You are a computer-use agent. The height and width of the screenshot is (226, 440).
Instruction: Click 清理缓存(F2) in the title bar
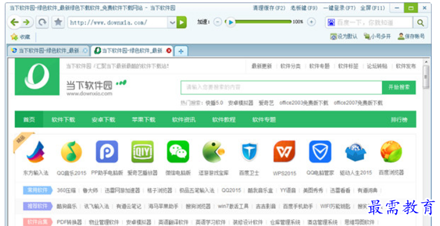click(269, 8)
